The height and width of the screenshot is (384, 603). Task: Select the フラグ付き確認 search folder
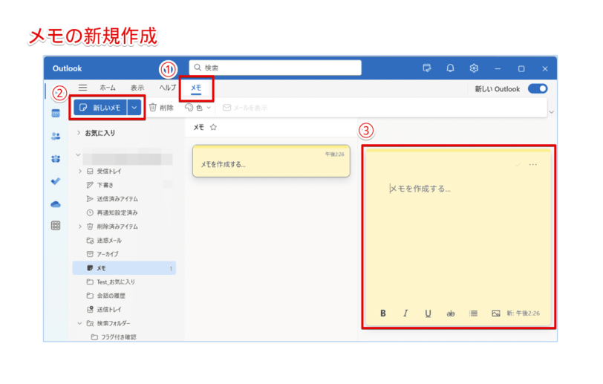pyautogui.click(x=124, y=337)
